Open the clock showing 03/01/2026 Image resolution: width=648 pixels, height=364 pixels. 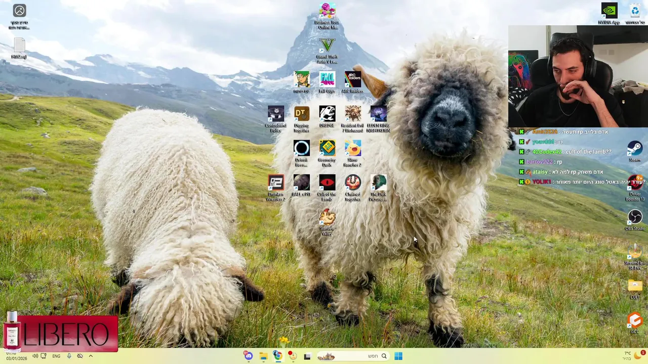click(17, 356)
